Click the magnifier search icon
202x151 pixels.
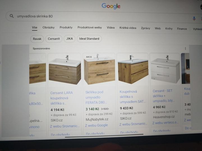(x=12, y=16)
